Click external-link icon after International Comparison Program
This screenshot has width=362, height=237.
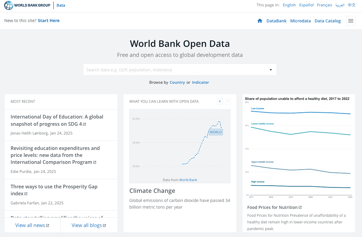(x=95, y=162)
